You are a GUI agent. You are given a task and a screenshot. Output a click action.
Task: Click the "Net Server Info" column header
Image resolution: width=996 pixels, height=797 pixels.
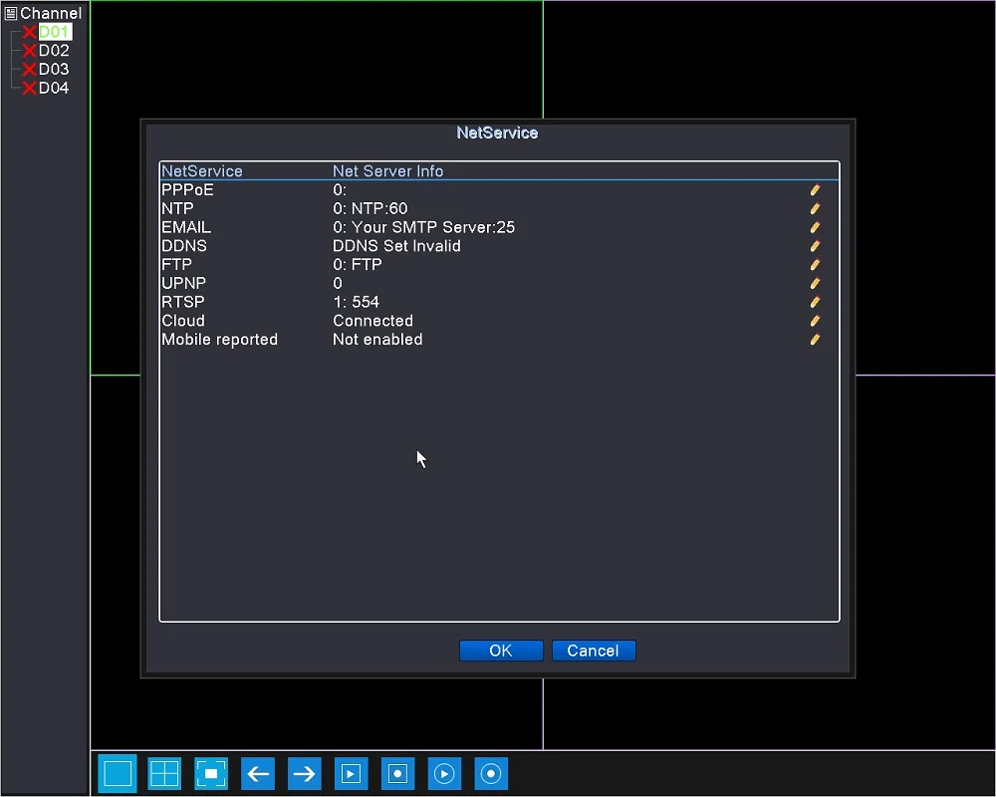[x=388, y=171]
